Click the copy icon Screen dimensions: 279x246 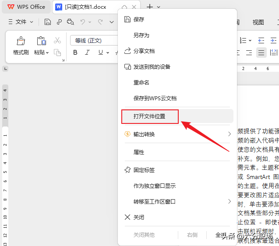point(57,53)
